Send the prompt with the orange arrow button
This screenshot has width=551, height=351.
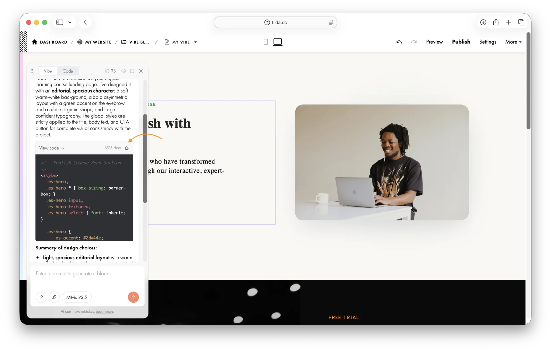pyautogui.click(x=133, y=297)
